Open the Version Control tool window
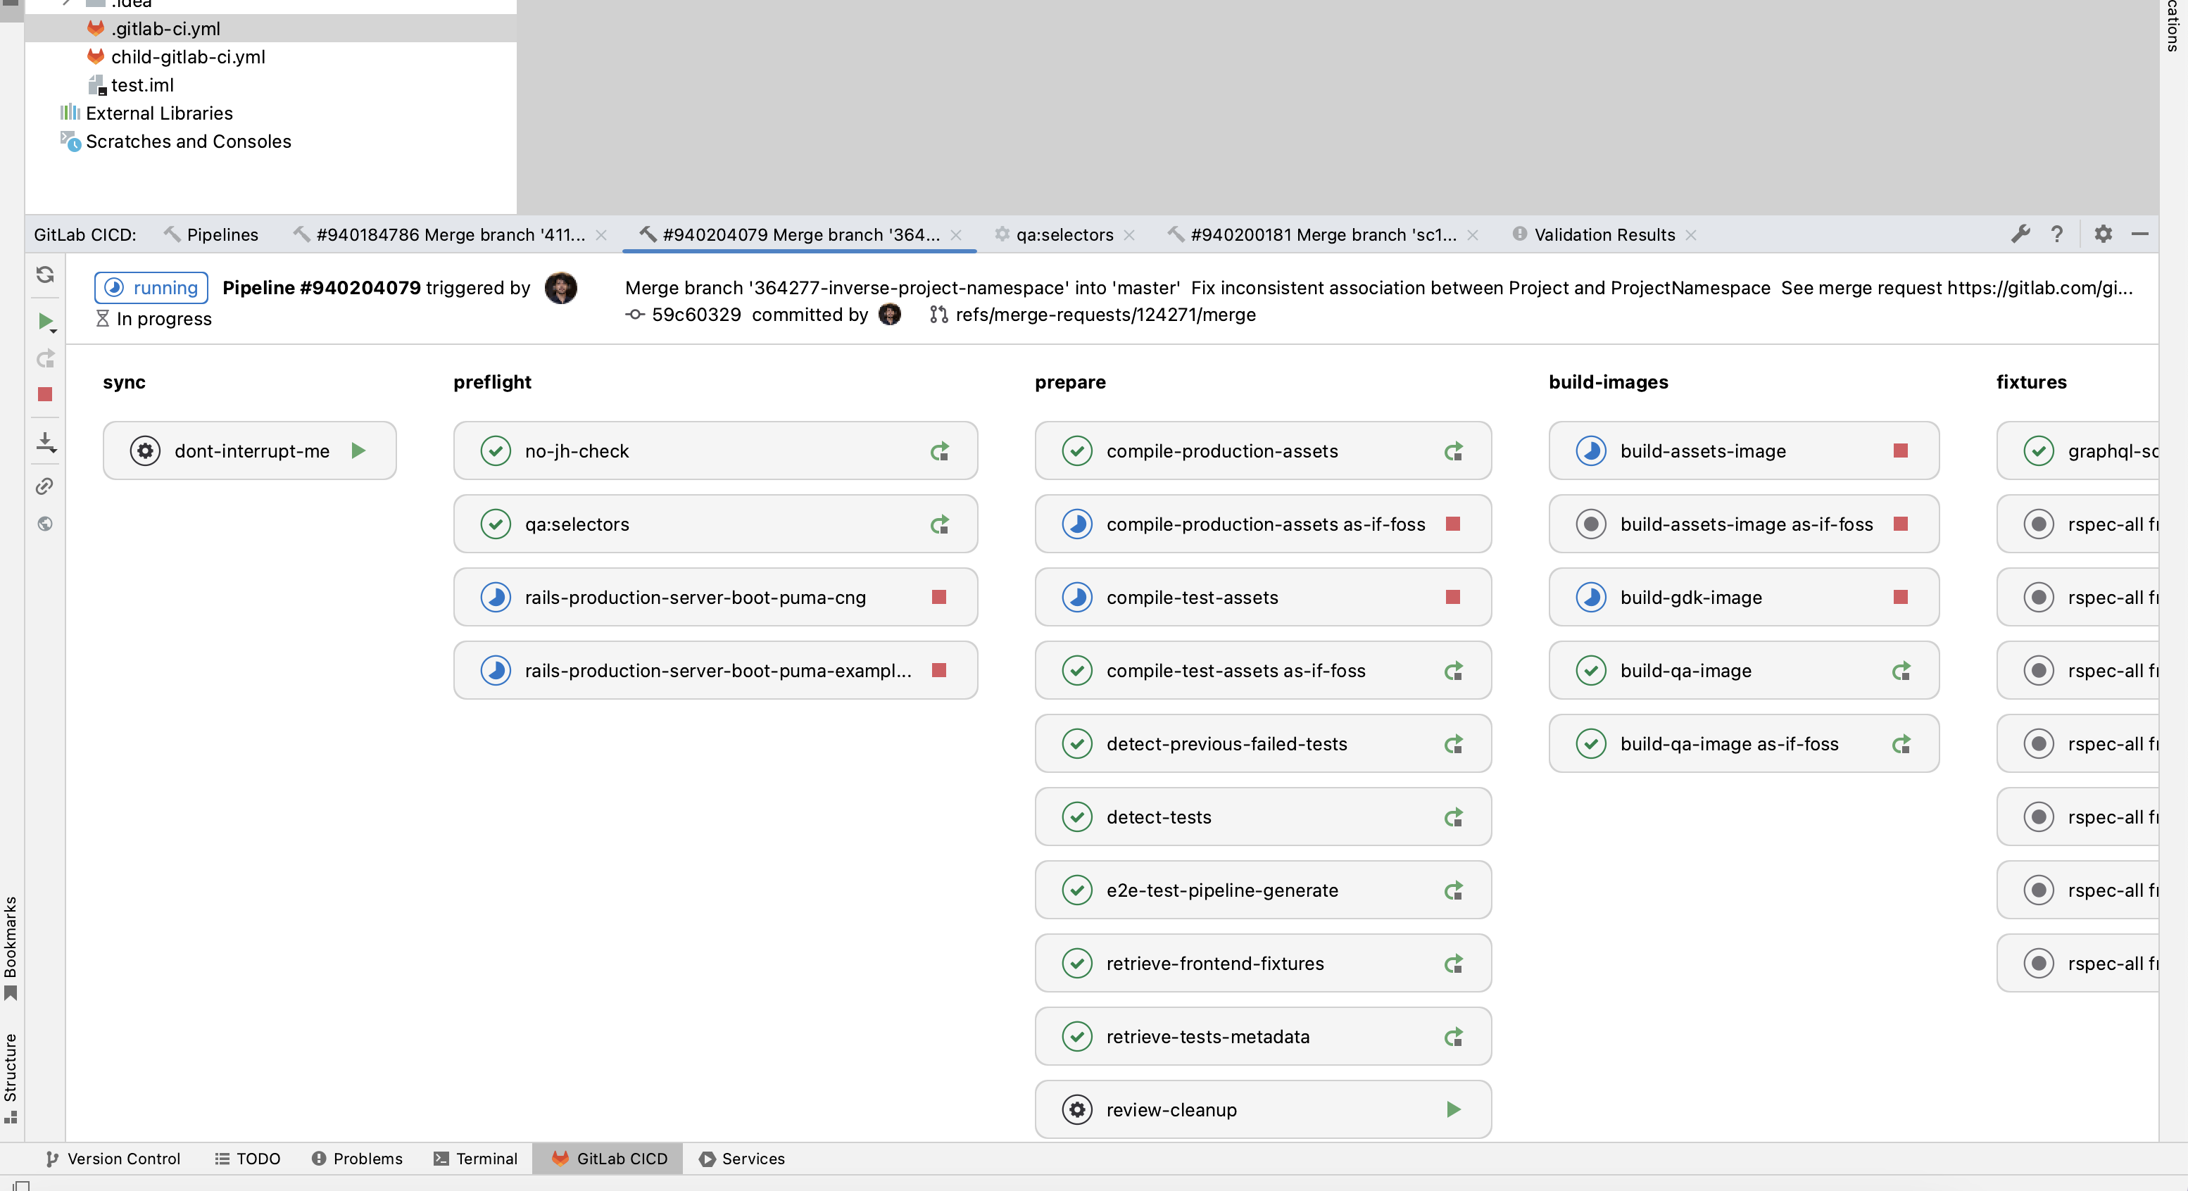The image size is (2188, 1191). [112, 1159]
